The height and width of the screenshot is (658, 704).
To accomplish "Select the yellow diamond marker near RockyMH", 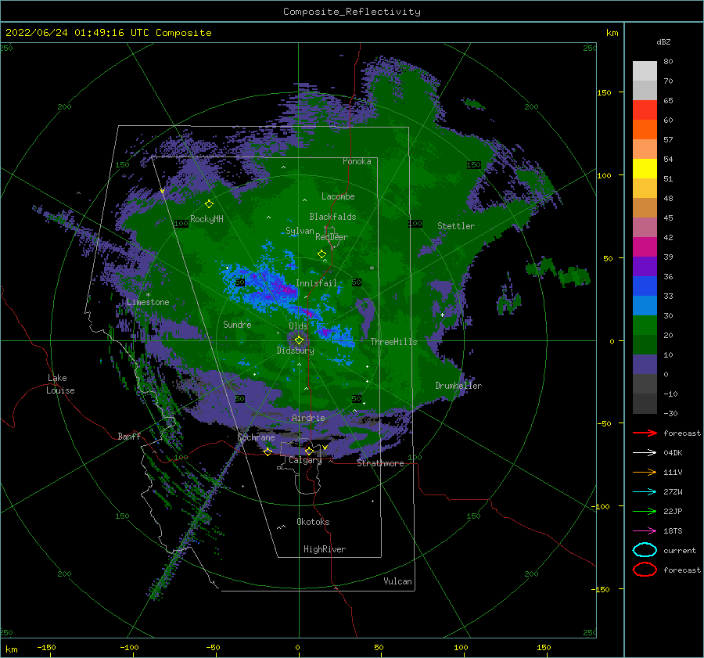I will pyautogui.click(x=209, y=204).
